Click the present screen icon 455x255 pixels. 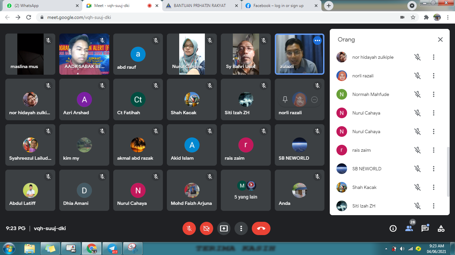click(224, 228)
